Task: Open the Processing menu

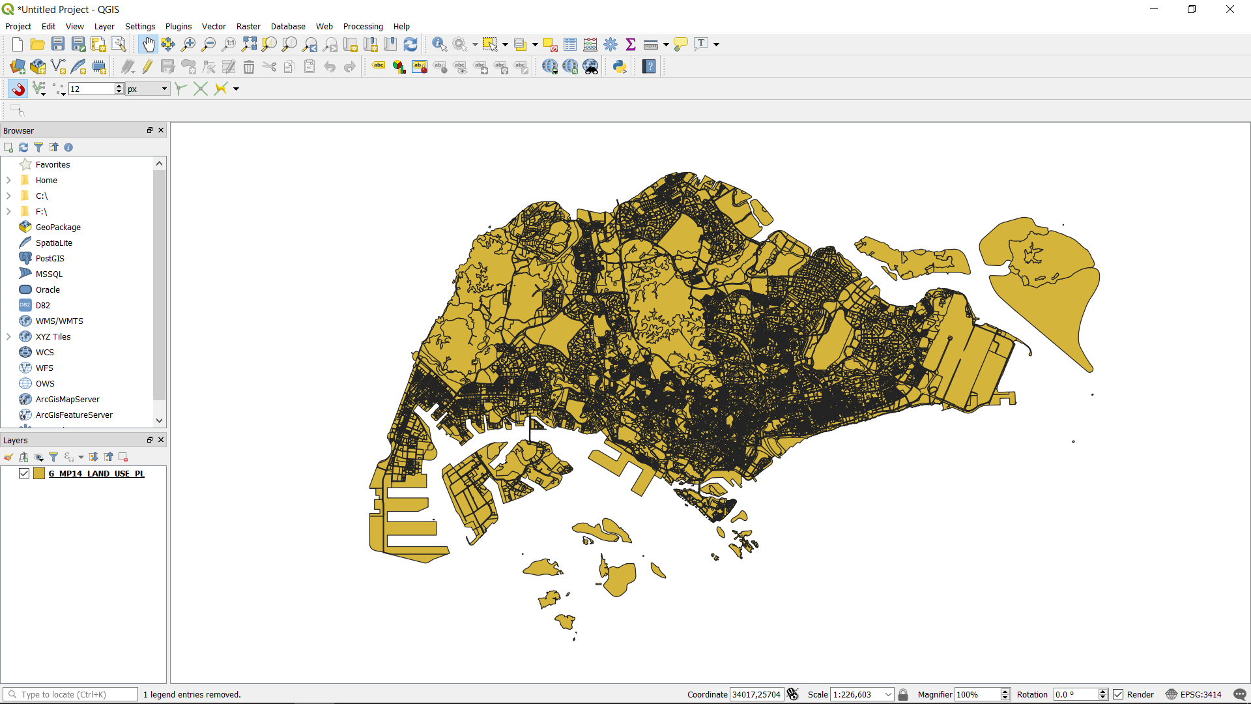Action: click(362, 27)
